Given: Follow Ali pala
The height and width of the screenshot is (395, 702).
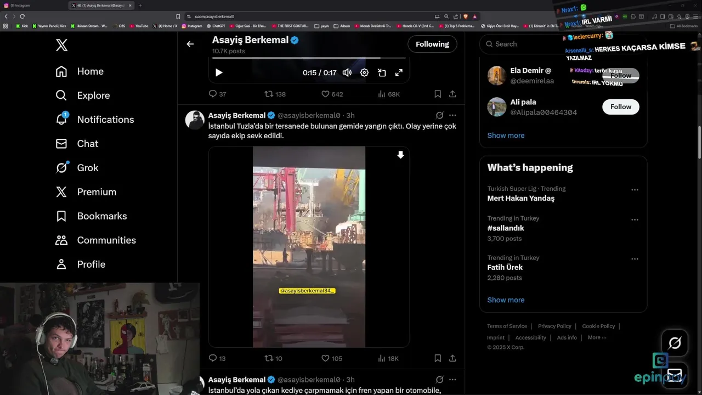Looking at the screenshot, I should [x=621, y=107].
